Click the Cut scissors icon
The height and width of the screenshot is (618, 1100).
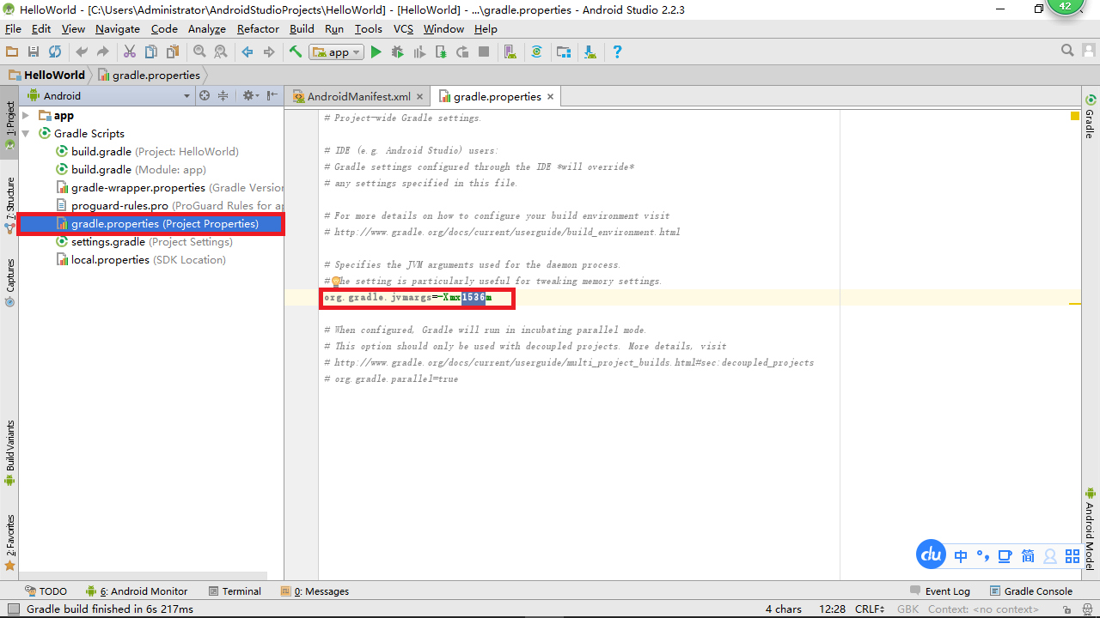coord(130,52)
